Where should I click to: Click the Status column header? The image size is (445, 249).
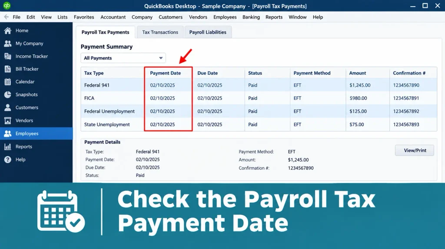pos(255,73)
